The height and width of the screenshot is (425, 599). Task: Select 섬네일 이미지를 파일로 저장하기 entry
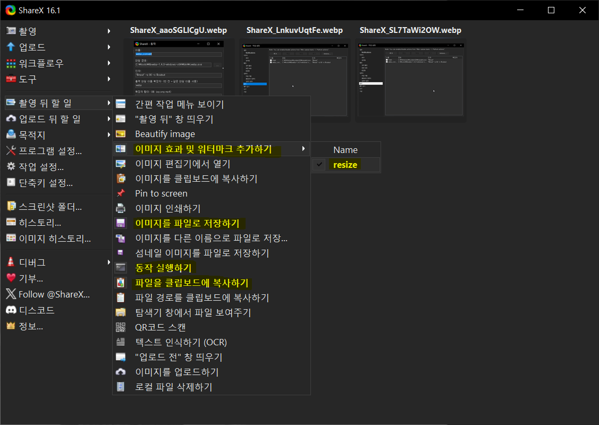(x=212, y=253)
